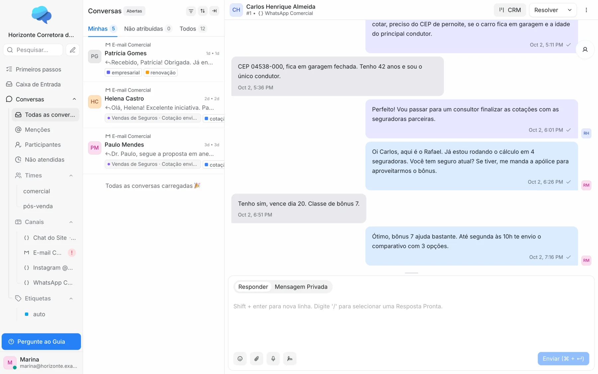Click the Horizonte Corretora logo

42,15
